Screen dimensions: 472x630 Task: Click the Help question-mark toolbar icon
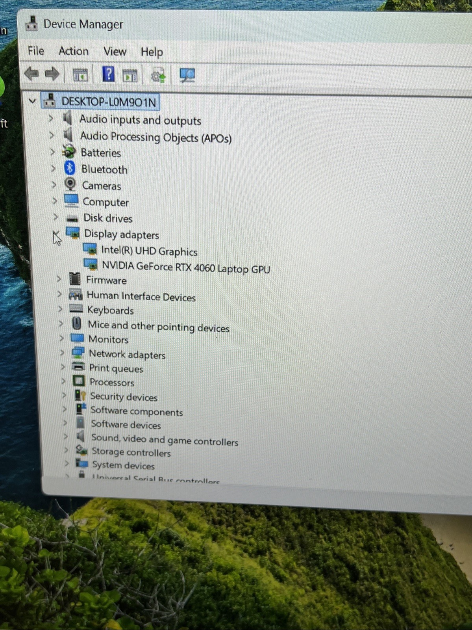108,74
